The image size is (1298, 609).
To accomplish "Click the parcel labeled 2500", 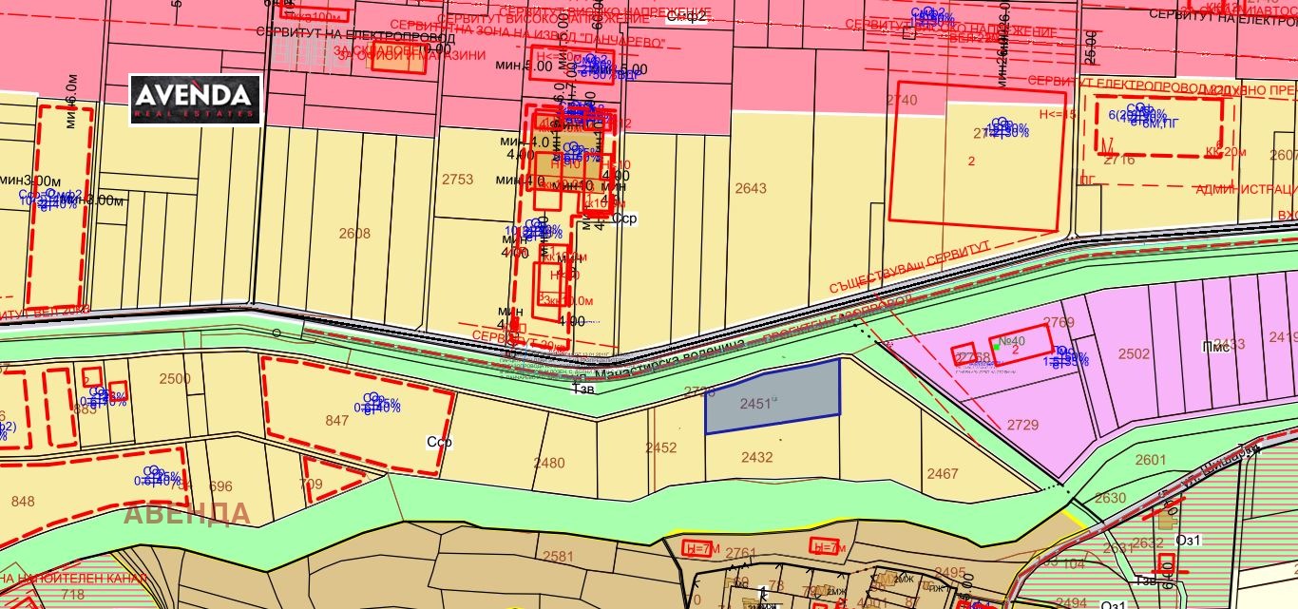I will (x=175, y=379).
